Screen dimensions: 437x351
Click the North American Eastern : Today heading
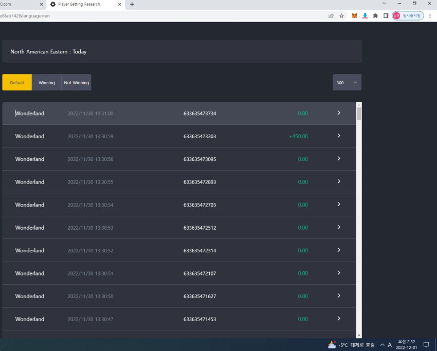tap(48, 51)
